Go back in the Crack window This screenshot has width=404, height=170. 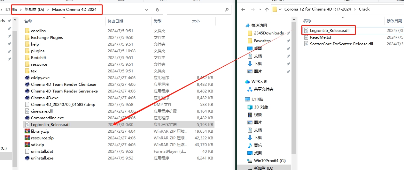point(243,10)
